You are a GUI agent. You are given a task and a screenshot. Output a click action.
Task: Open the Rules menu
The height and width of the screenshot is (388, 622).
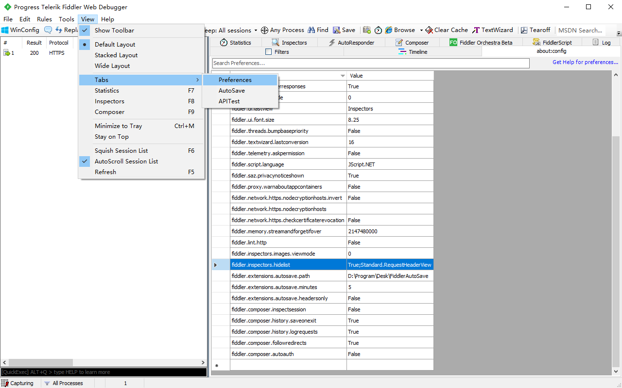(x=44, y=19)
